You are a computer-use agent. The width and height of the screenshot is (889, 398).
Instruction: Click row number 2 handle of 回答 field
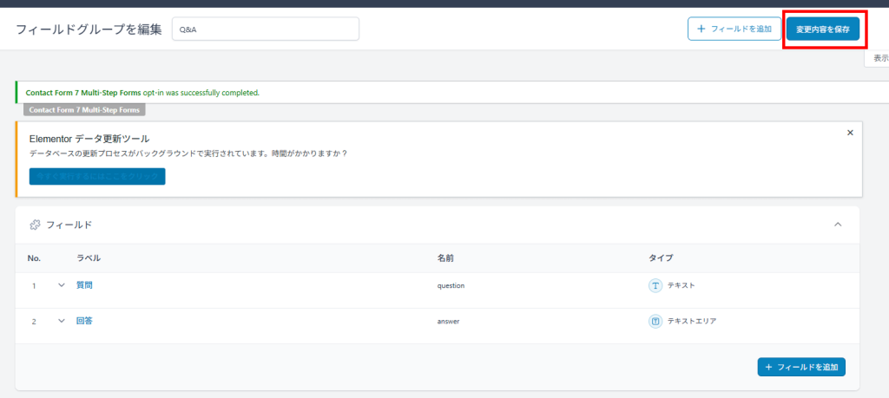point(34,321)
